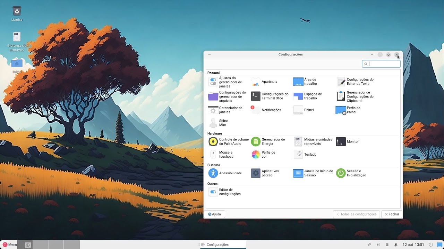Click the Fechar button
This screenshot has height=249, width=444.
(x=392, y=214)
